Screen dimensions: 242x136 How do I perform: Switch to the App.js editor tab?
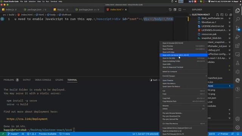(x=60, y=9)
